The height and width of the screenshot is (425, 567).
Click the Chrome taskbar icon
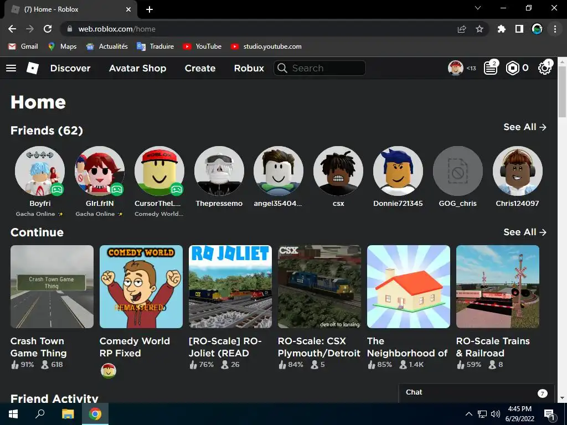(95, 414)
